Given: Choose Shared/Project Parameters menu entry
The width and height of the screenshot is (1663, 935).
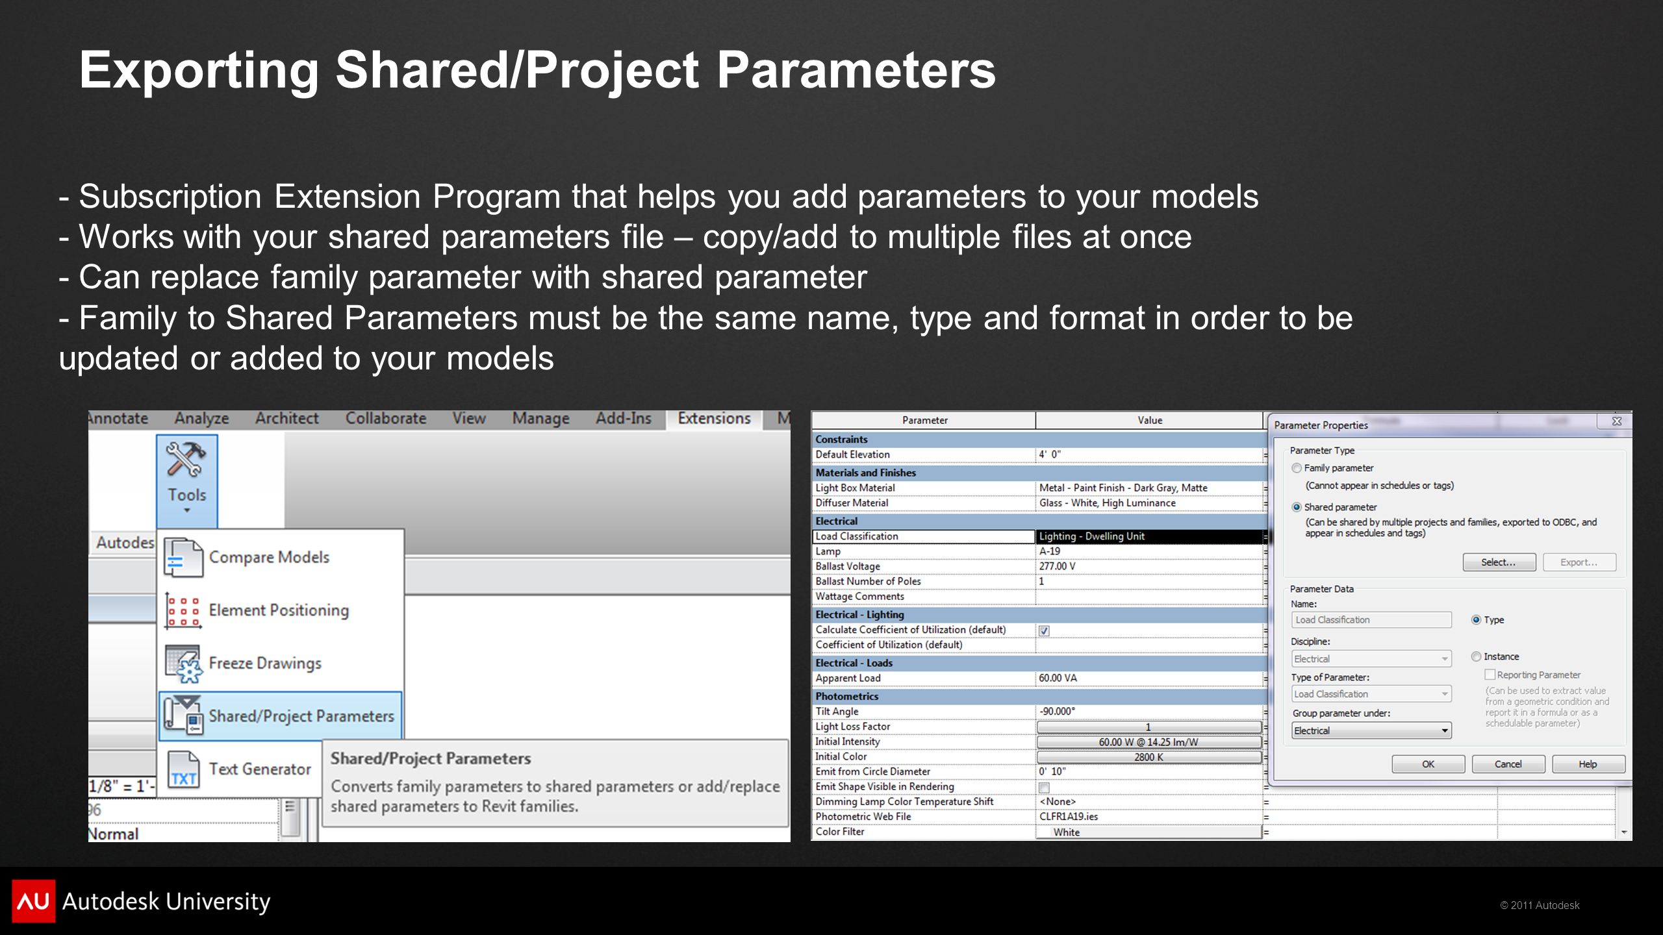Looking at the screenshot, I should [x=281, y=716].
